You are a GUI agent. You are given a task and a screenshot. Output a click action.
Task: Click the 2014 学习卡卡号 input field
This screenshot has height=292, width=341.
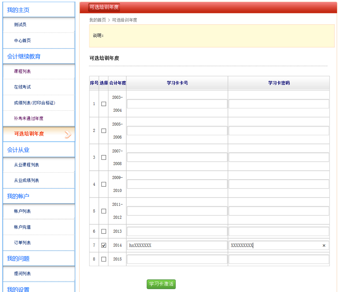[177, 246]
